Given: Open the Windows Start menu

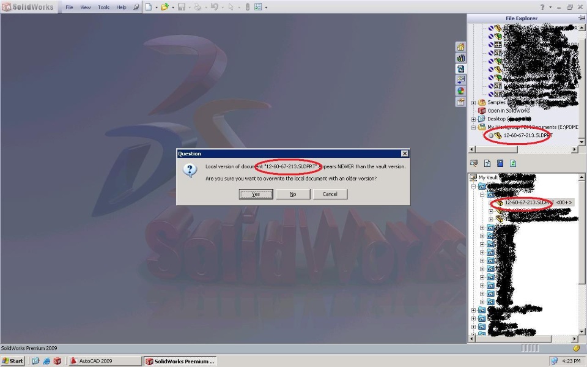Looking at the screenshot, I should click(13, 361).
